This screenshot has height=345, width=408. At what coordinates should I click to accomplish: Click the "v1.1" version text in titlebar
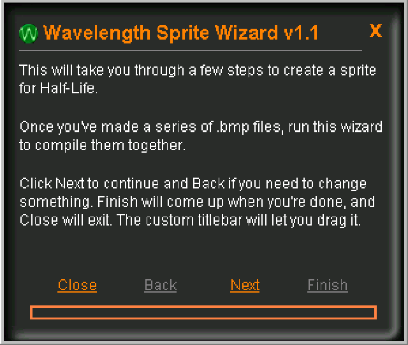tap(301, 33)
